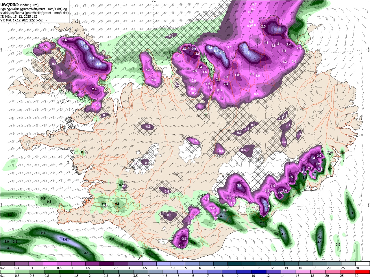Click the 3.2 snowfall value in the east

point(318,164)
